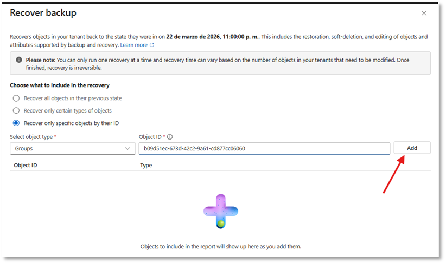The width and height of the screenshot is (446, 264).
Task: Click the external link icon after Learn more
Action: pyautogui.click(x=152, y=45)
